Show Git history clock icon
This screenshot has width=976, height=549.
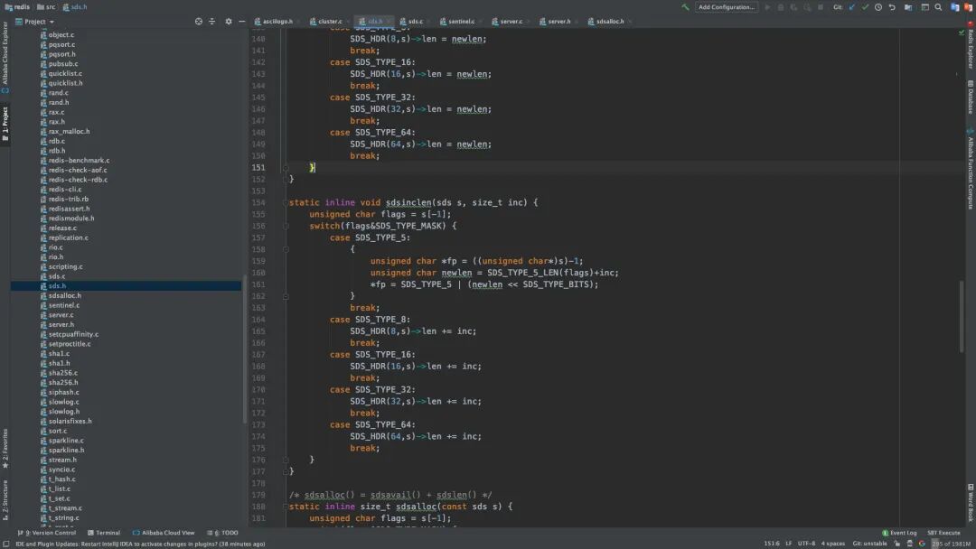[878, 7]
